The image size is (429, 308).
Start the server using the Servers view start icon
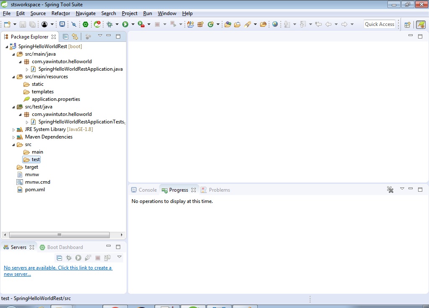tap(78, 258)
